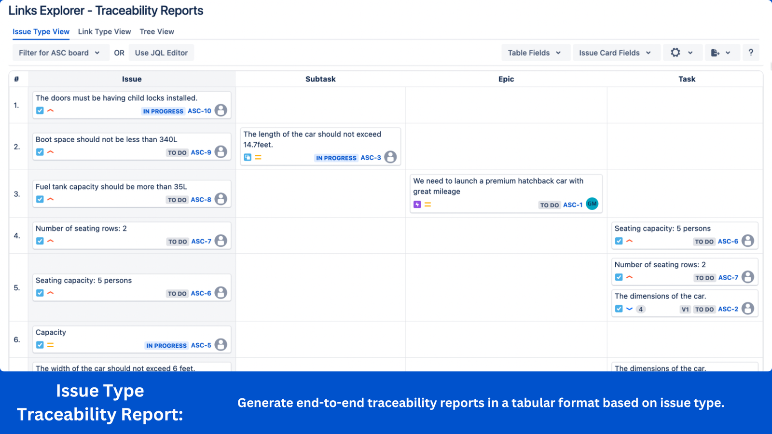The height and width of the screenshot is (434, 772).
Task: Open issue link ASC-1
Action: coord(573,205)
